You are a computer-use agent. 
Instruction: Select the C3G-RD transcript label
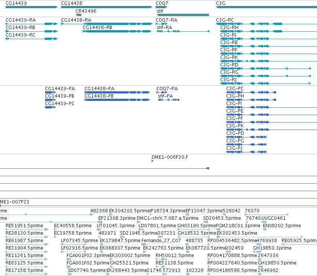229,65
